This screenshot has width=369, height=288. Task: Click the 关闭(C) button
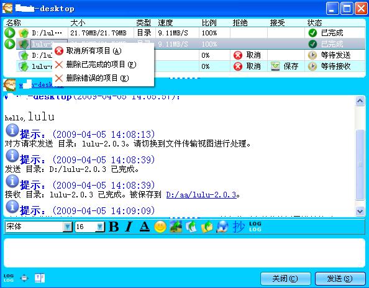point(285,279)
